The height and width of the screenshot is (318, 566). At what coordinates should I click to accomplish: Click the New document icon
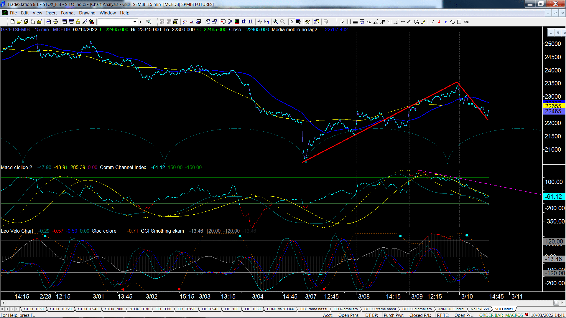(x=12, y=22)
